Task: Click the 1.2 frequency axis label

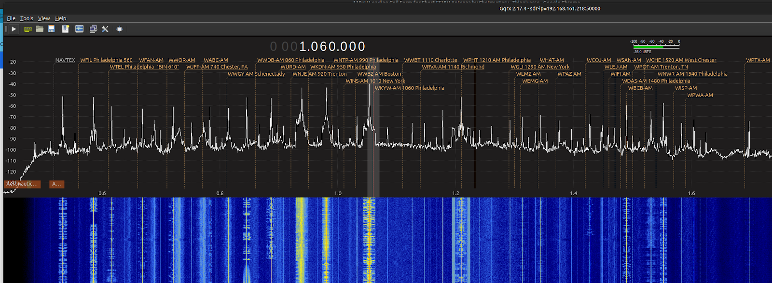Action: tap(455, 193)
